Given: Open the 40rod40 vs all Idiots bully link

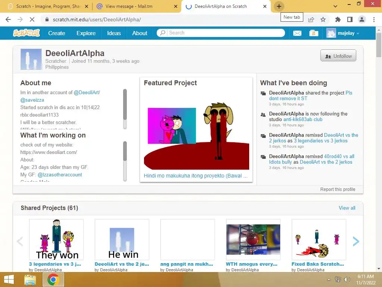Looking at the screenshot, I should (311, 159).
